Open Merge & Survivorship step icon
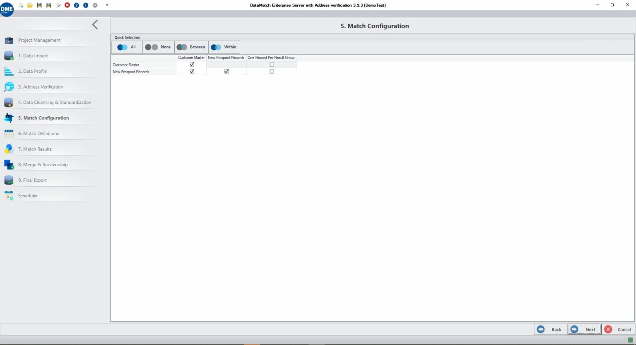Image resolution: width=636 pixels, height=345 pixels. click(9, 165)
